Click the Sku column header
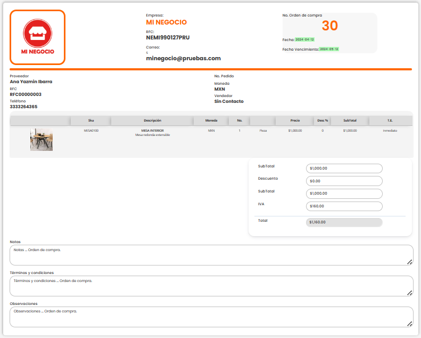 point(91,120)
